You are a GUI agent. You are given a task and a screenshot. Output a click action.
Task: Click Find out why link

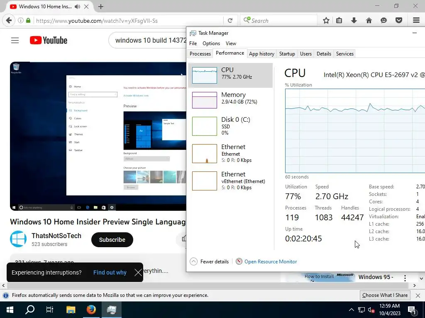pyautogui.click(x=110, y=272)
